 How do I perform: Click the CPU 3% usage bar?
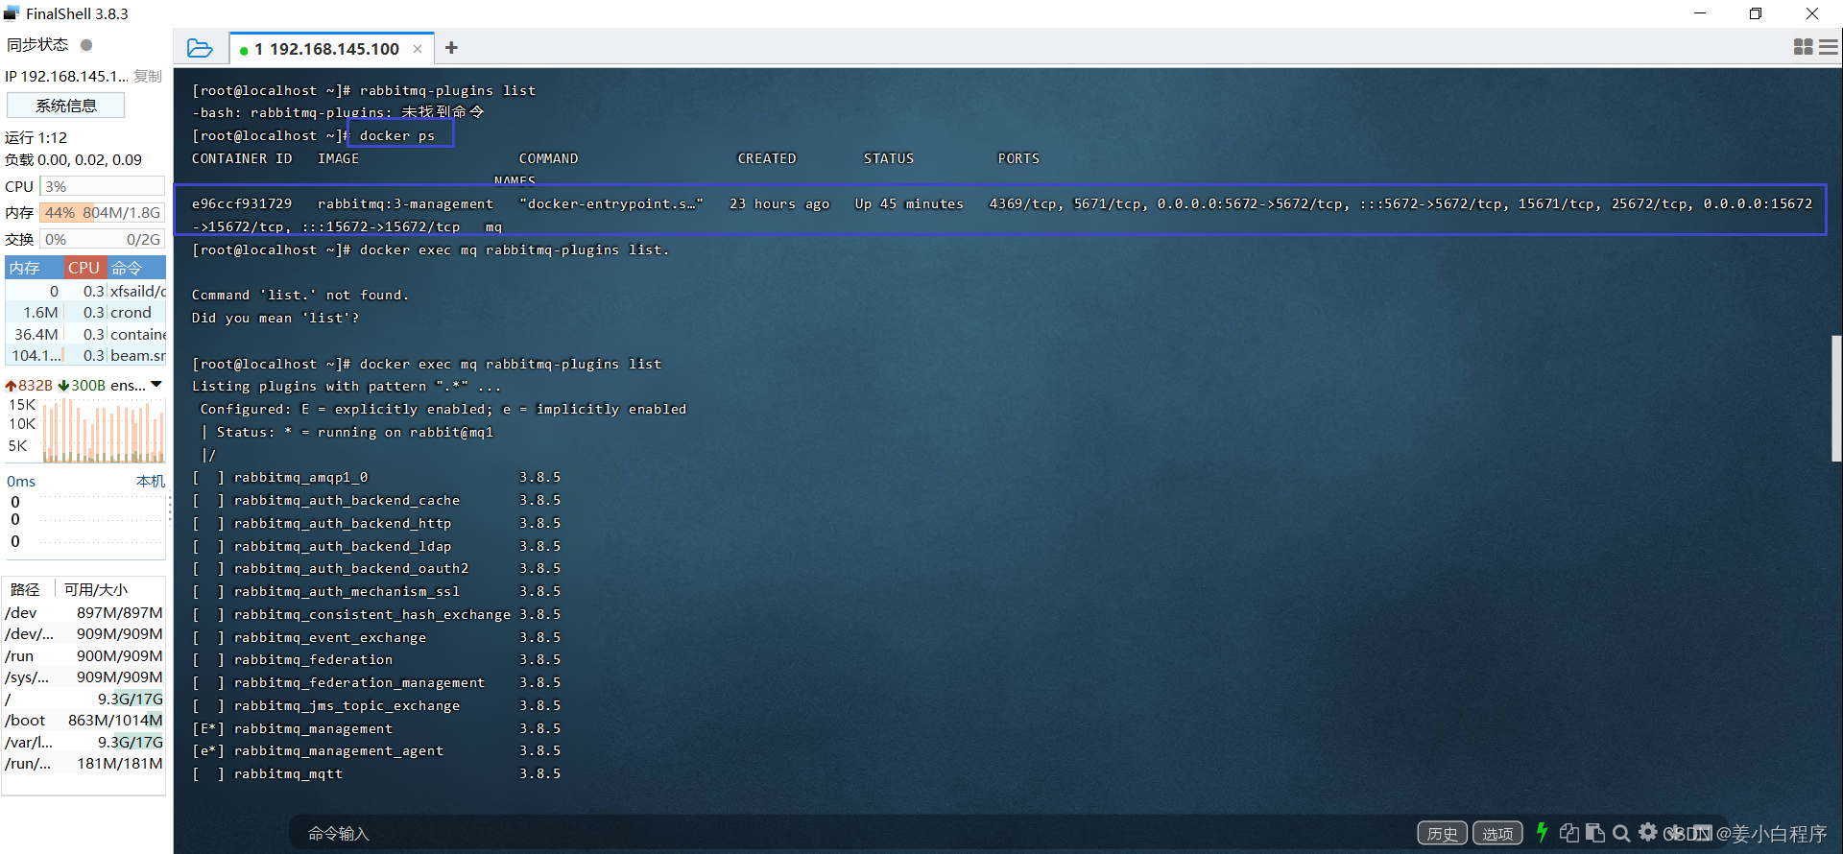click(102, 186)
